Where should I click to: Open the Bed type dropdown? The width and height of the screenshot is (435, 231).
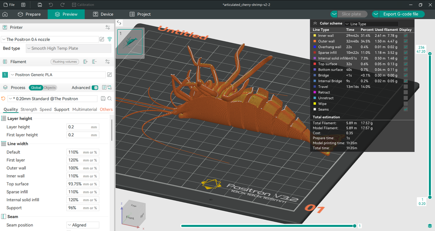[68, 48]
